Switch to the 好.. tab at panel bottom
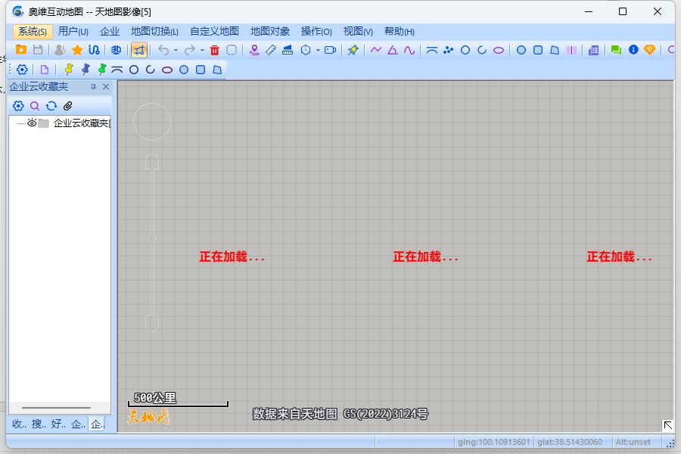This screenshot has width=681, height=454. point(55,424)
